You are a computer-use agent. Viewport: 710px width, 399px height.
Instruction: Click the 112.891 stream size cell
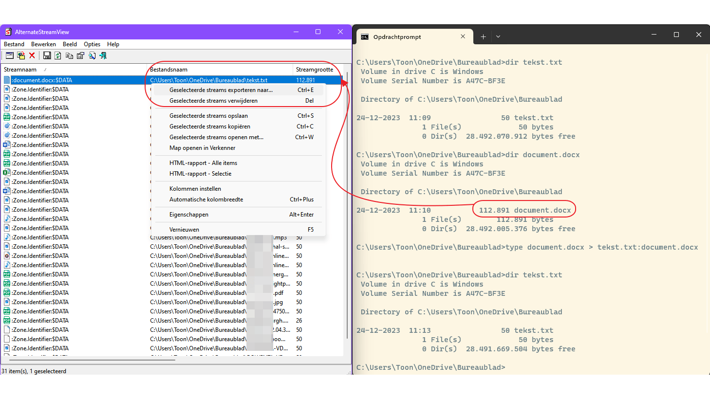click(x=306, y=80)
